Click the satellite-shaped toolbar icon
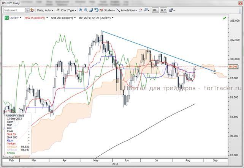This screenshot has height=168, width=244. (x=91, y=10)
